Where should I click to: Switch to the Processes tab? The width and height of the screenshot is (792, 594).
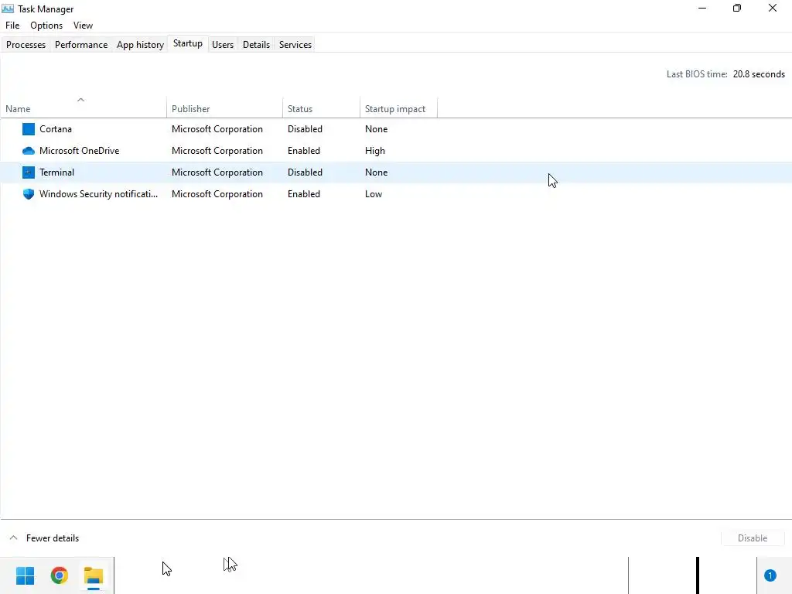click(x=26, y=44)
